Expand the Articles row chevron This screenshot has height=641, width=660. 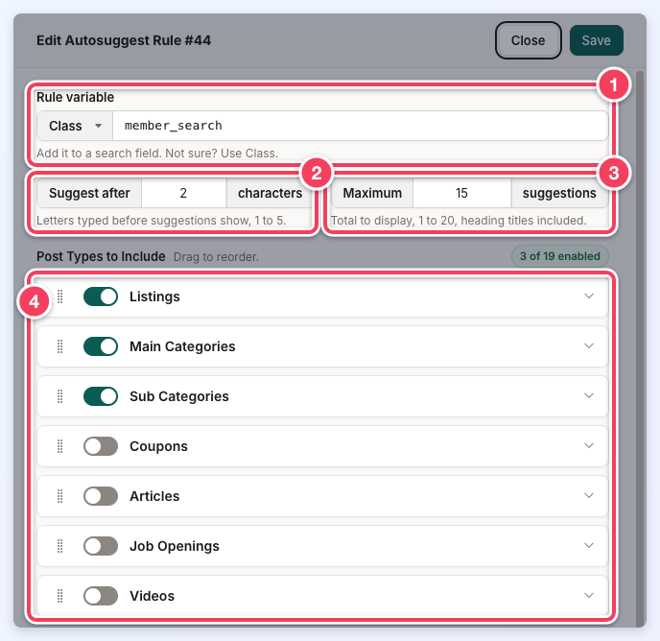tap(589, 496)
